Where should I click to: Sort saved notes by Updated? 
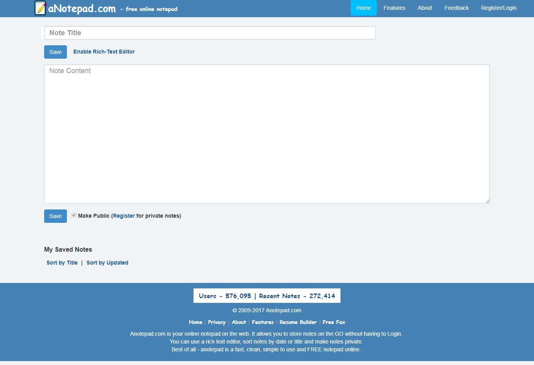[108, 263]
